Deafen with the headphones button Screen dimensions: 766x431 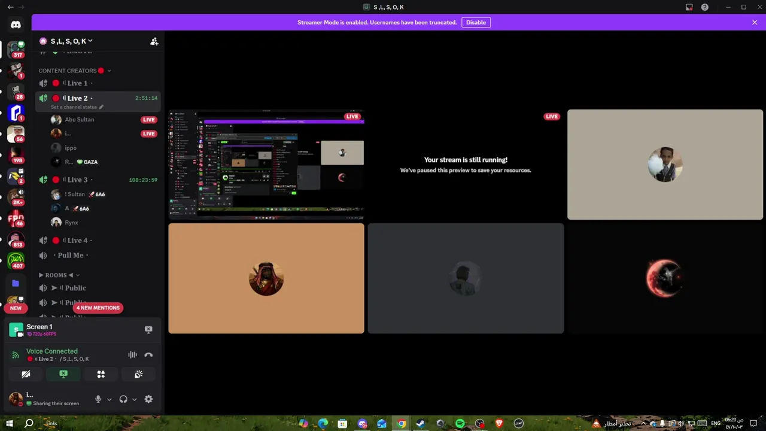[123, 399]
